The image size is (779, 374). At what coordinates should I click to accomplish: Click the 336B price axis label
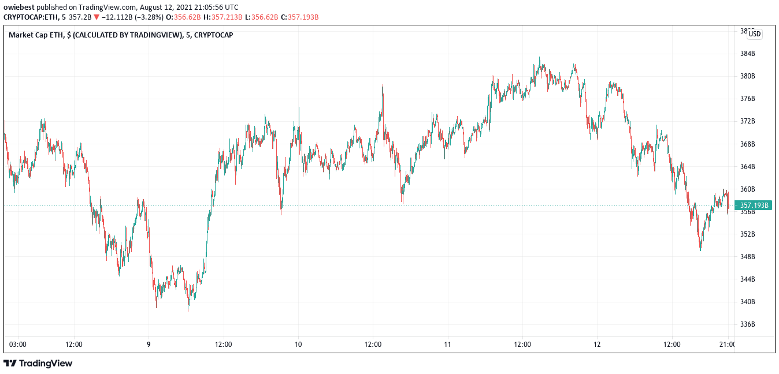coord(748,324)
